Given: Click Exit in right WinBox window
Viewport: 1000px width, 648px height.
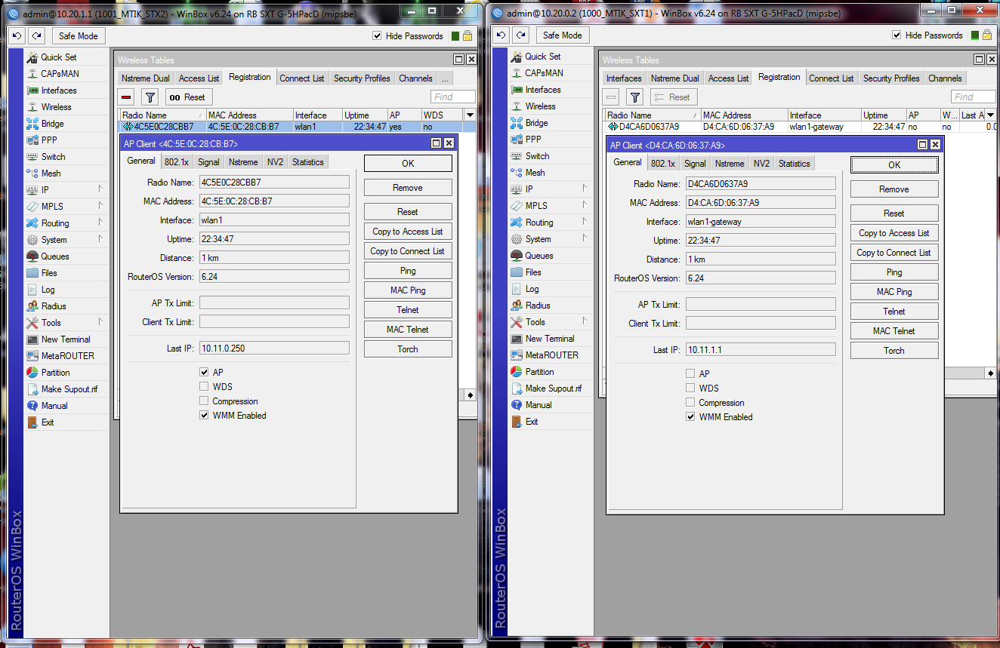Looking at the screenshot, I should [532, 422].
